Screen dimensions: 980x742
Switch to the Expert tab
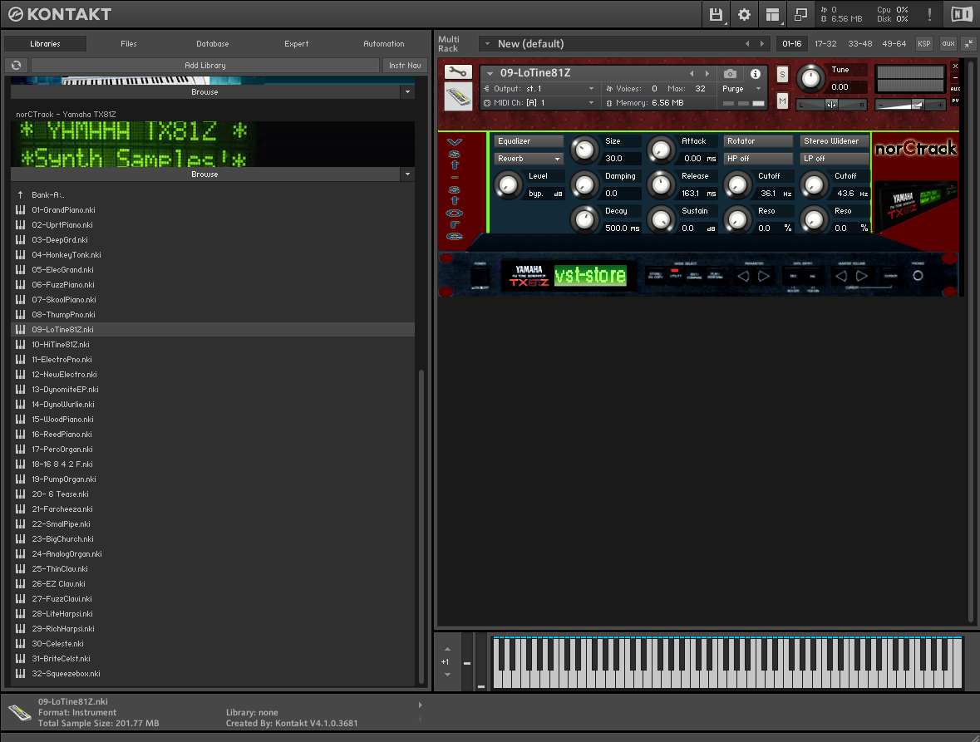click(x=296, y=44)
